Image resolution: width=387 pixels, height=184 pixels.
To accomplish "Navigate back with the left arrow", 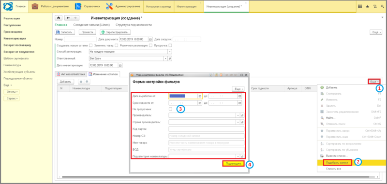I will [x=68, y=18].
